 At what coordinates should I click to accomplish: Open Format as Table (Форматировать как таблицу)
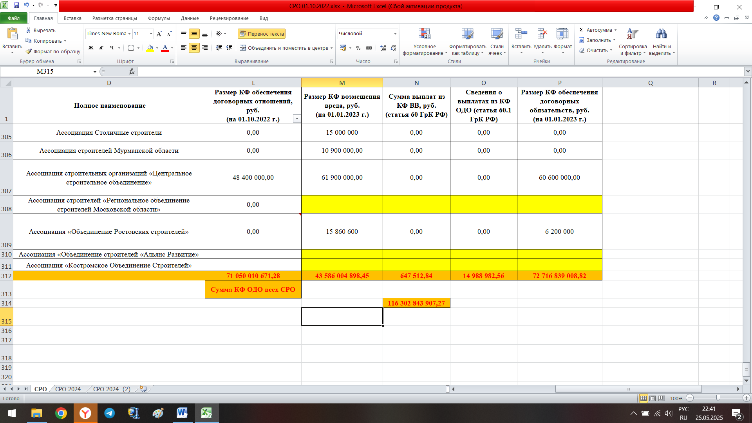point(468,42)
